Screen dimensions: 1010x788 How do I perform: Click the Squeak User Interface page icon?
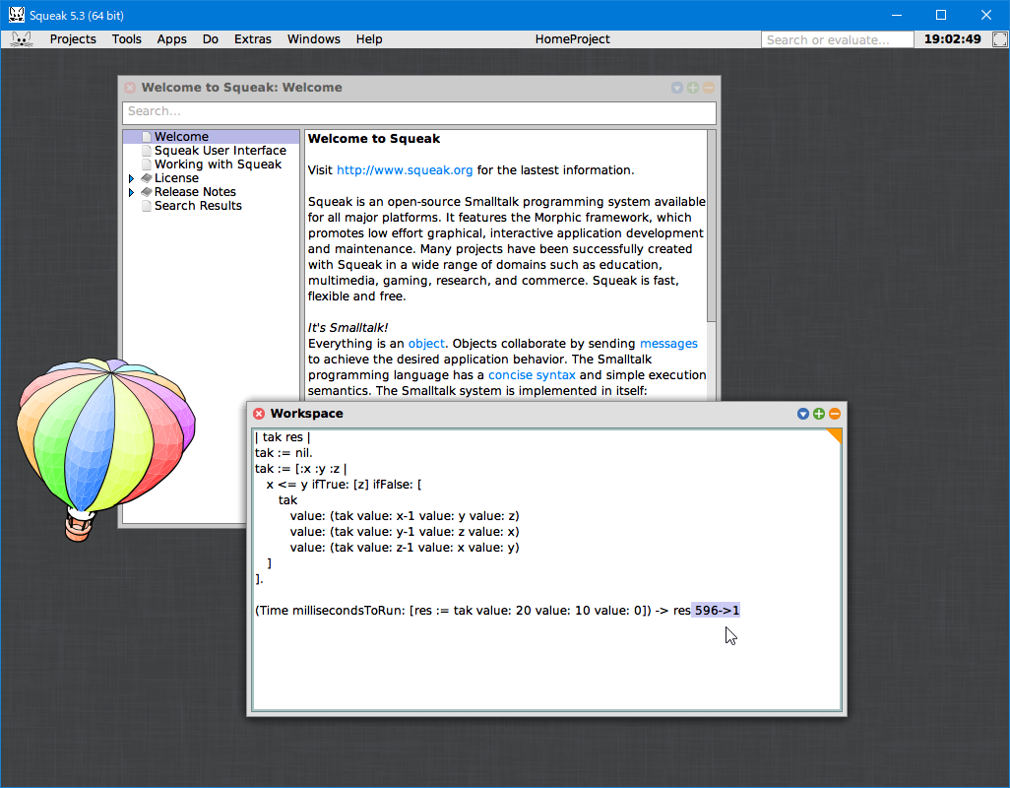[x=147, y=151]
